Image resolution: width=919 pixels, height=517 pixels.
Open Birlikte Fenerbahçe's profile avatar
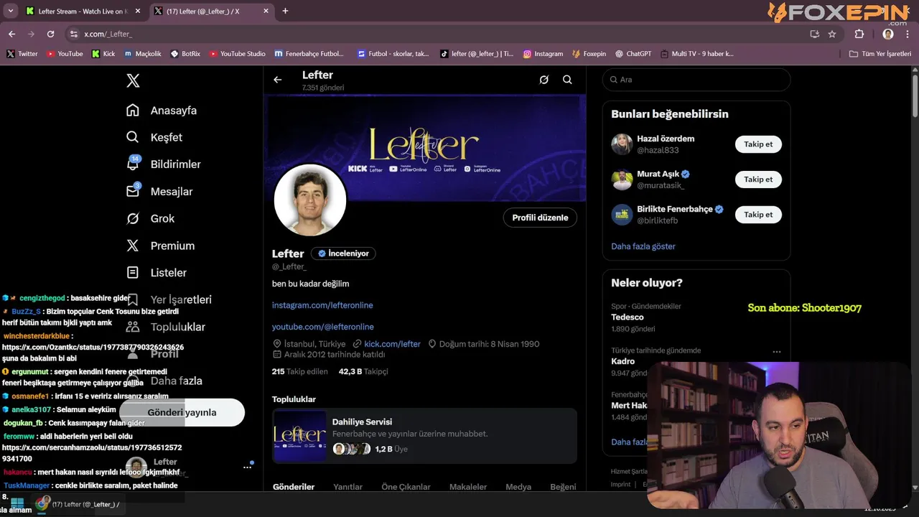click(x=622, y=215)
